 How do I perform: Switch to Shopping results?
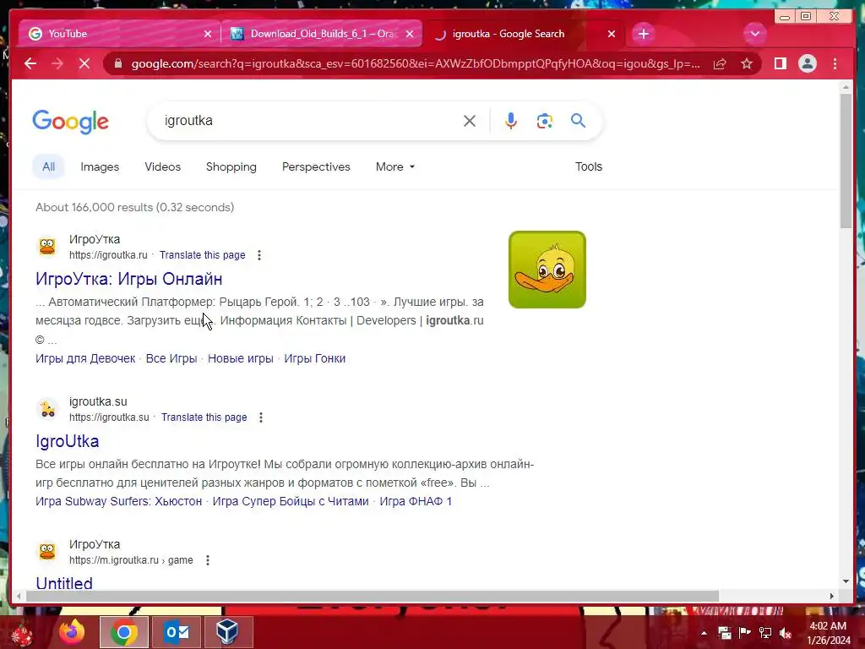point(231,166)
